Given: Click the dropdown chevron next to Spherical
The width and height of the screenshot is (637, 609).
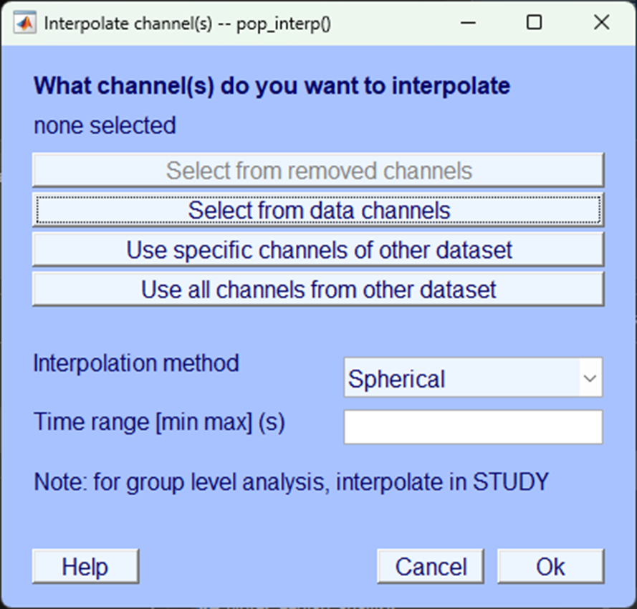Looking at the screenshot, I should (590, 378).
